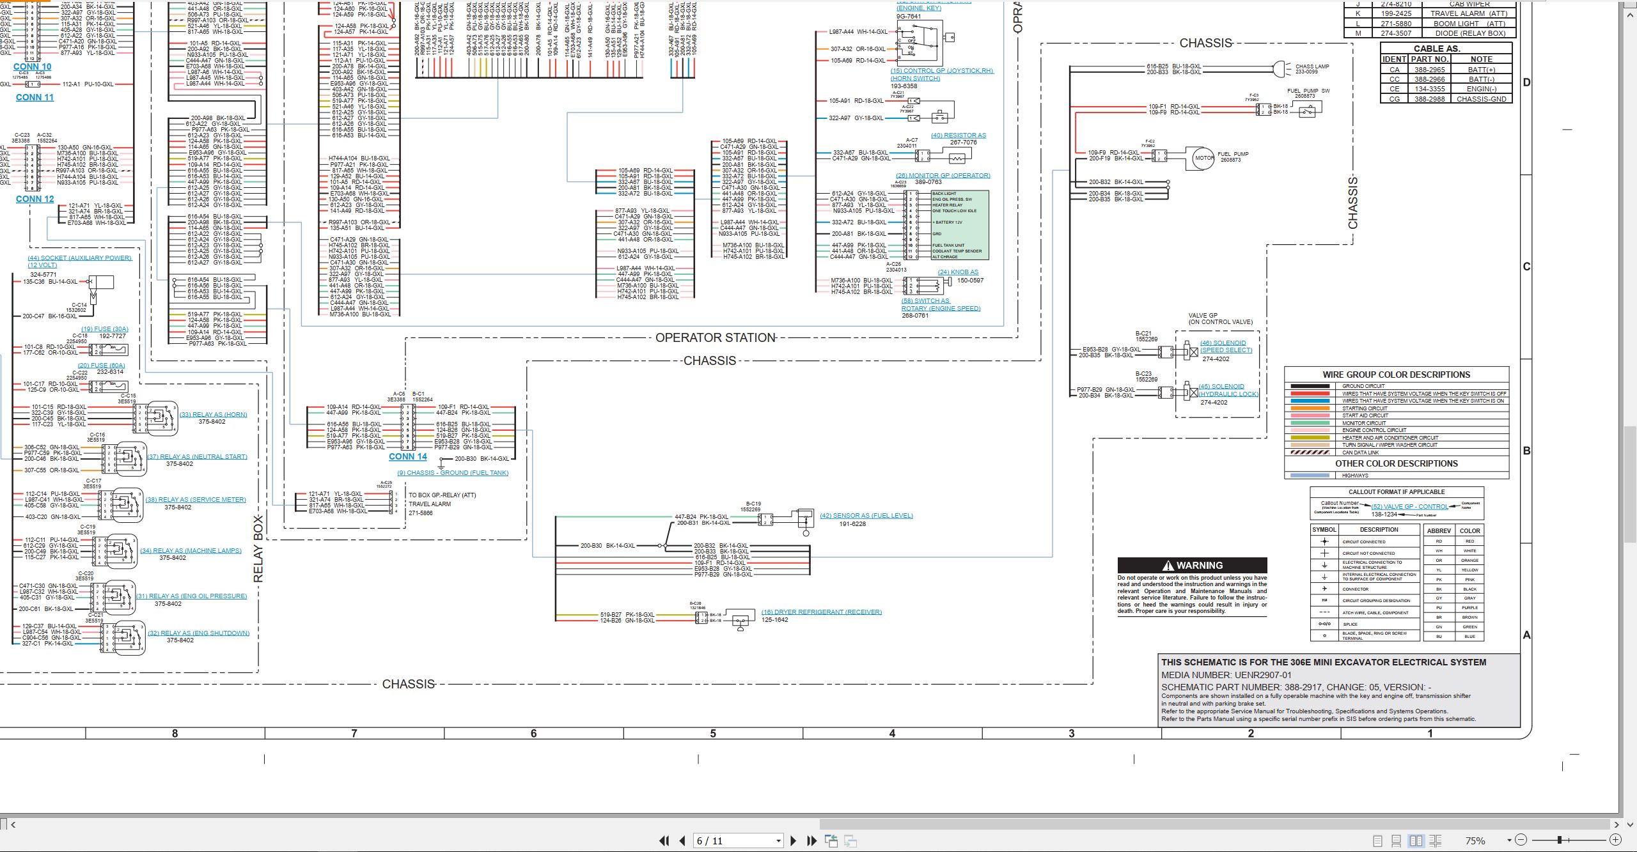
Task: Open the (33) RELAY AS (HORN) link
Action: pos(214,415)
